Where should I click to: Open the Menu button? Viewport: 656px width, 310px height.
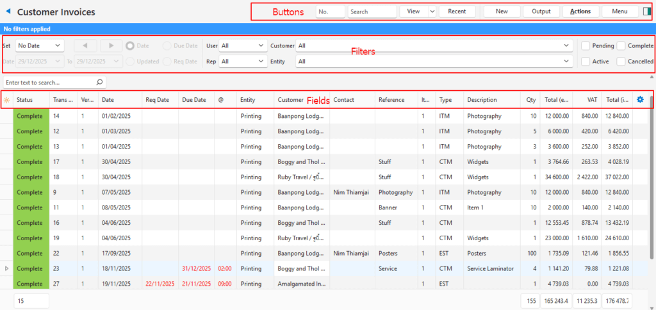(619, 12)
